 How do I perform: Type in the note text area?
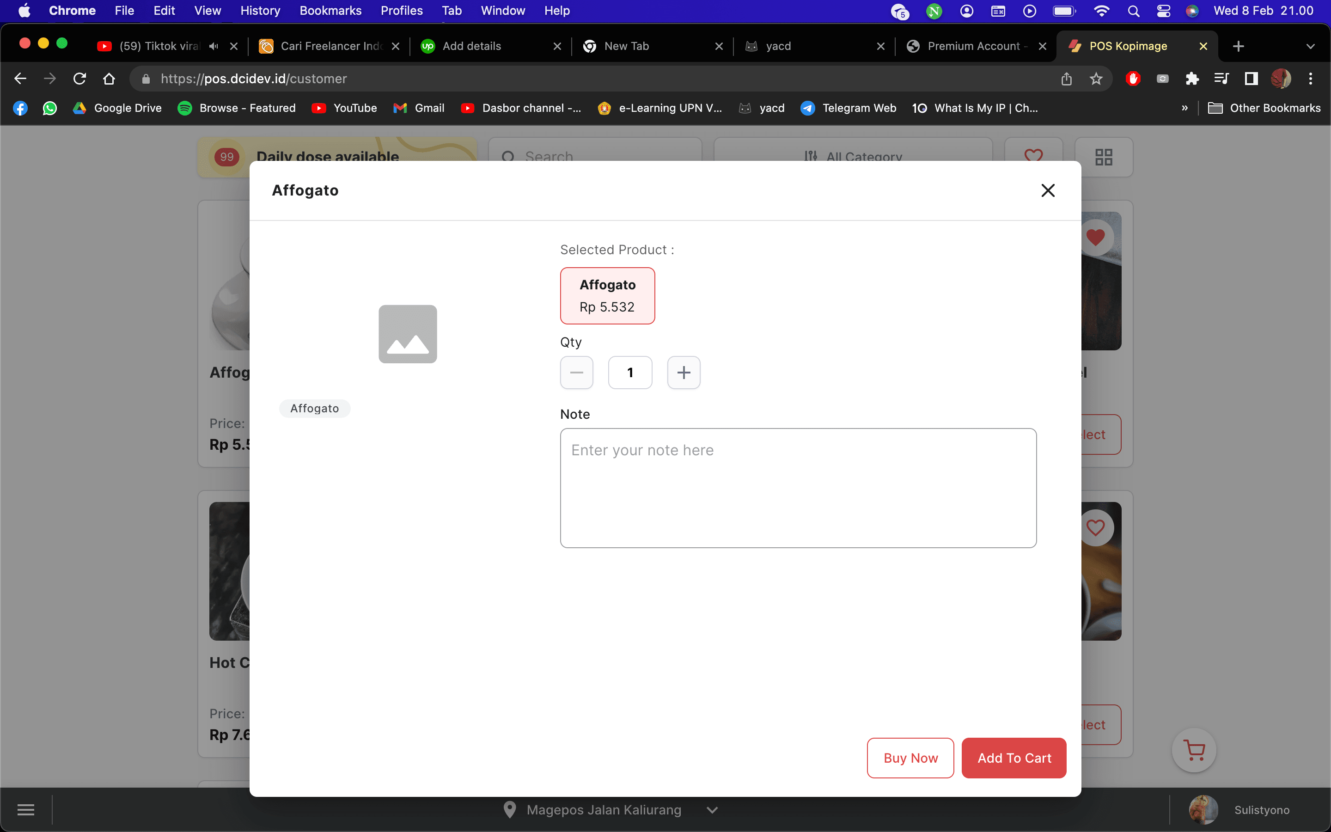tap(798, 488)
